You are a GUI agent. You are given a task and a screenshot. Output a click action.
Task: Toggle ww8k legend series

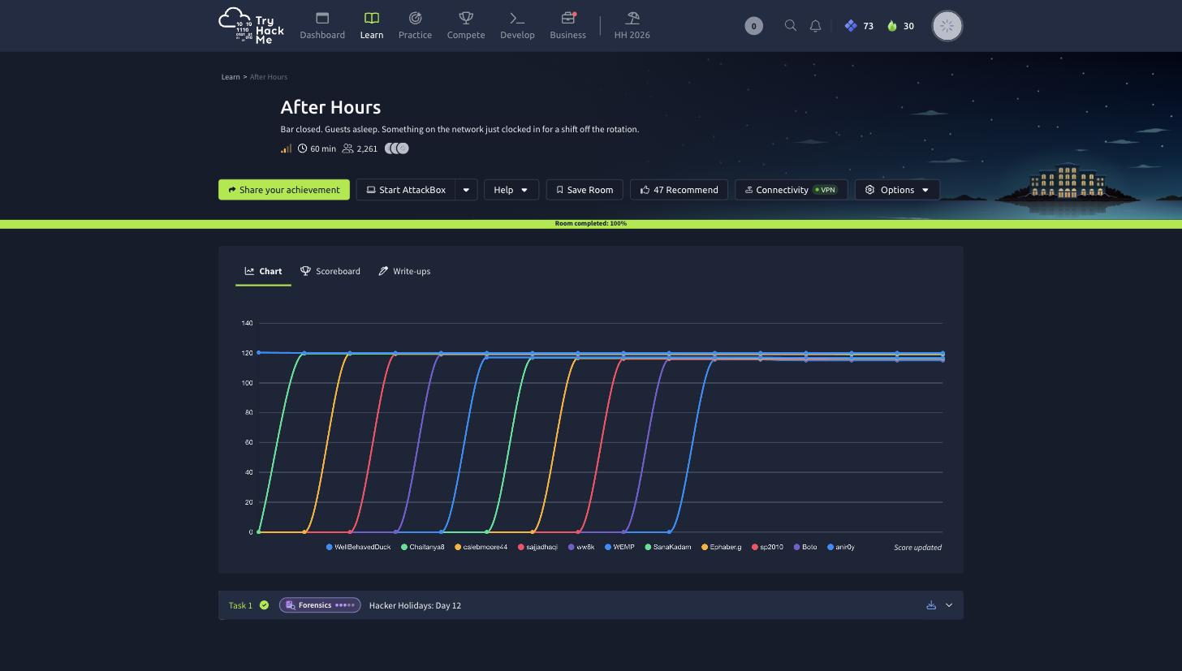coord(581,547)
